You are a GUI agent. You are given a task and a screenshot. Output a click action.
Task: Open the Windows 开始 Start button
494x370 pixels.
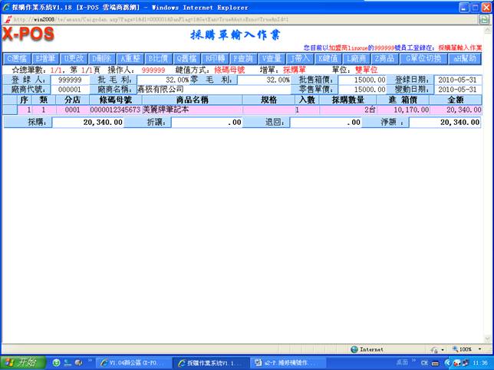pos(22,362)
